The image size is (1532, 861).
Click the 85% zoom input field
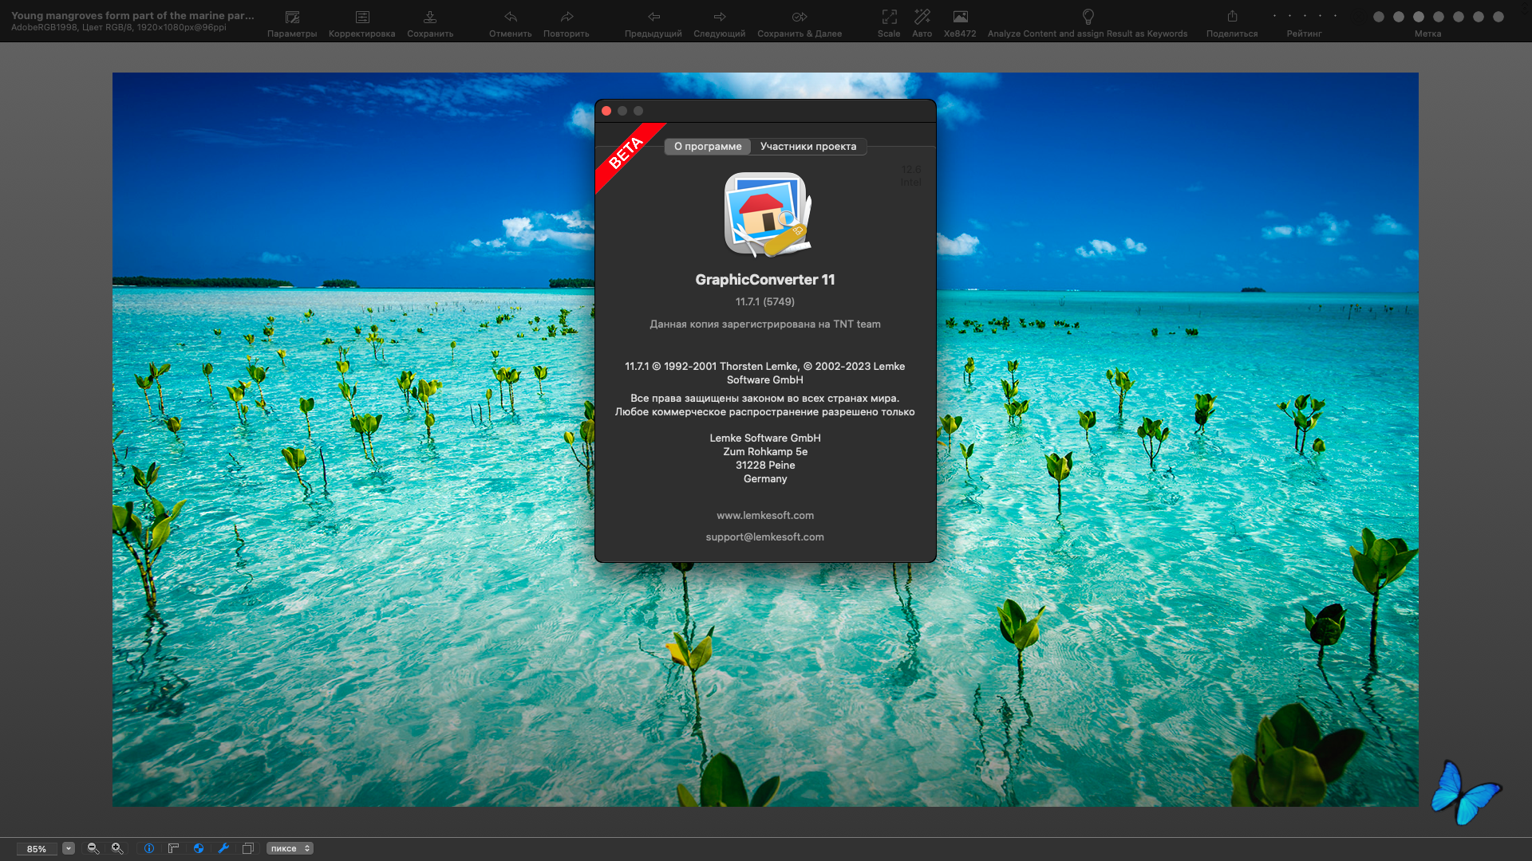click(x=37, y=848)
